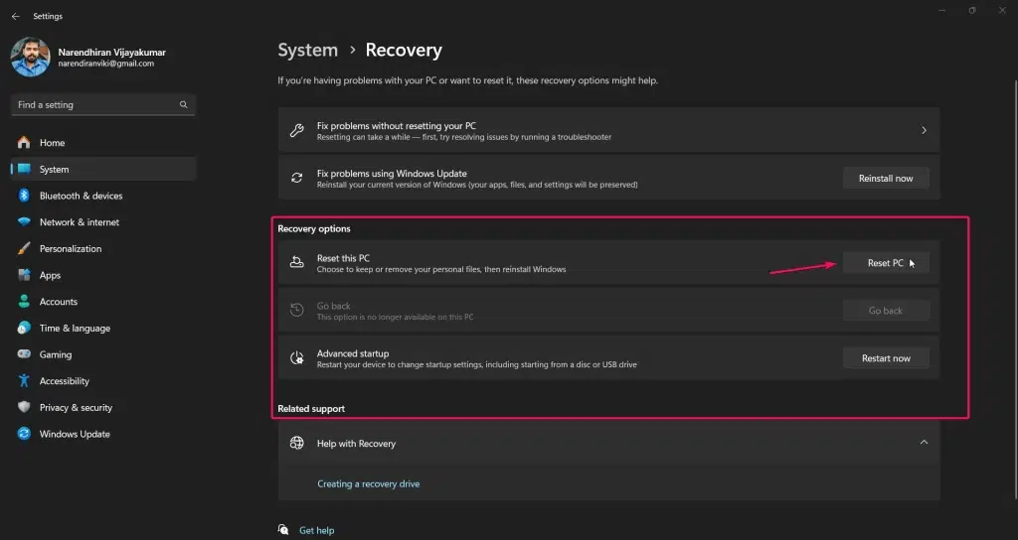Click the Advanced startup title text

pos(353,353)
